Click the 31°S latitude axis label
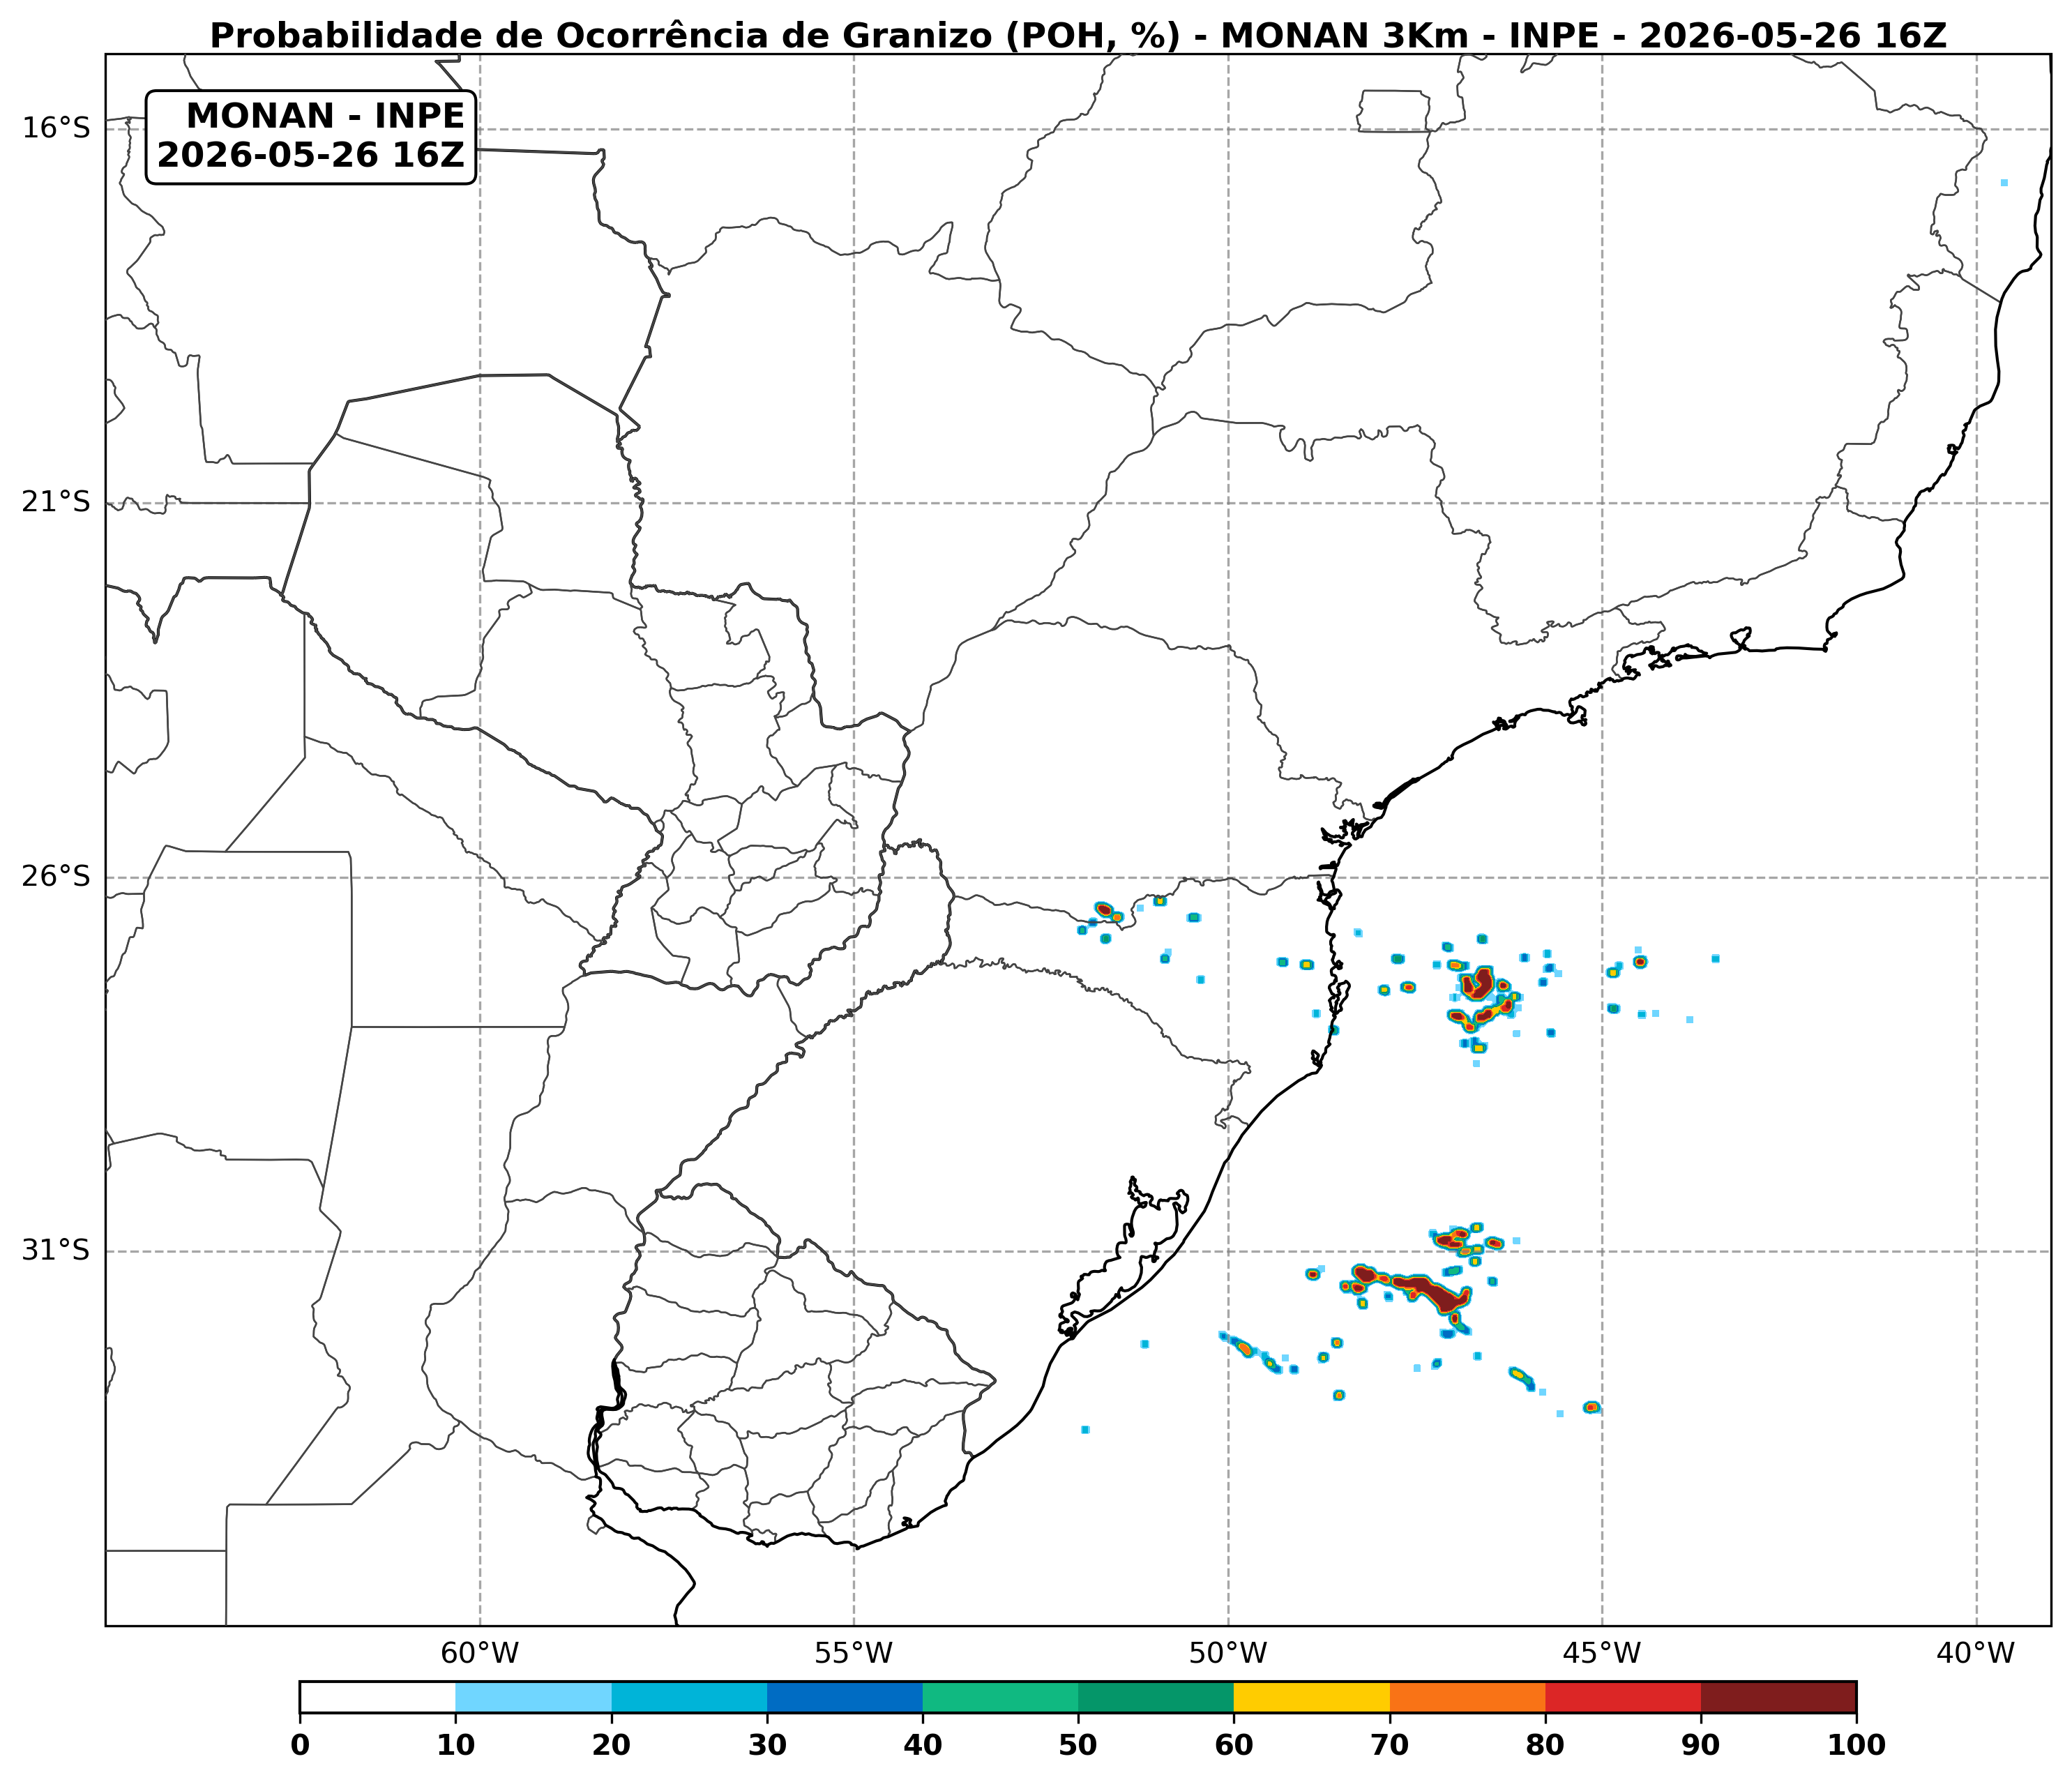The height and width of the screenshot is (1782, 2072). click(x=56, y=1251)
